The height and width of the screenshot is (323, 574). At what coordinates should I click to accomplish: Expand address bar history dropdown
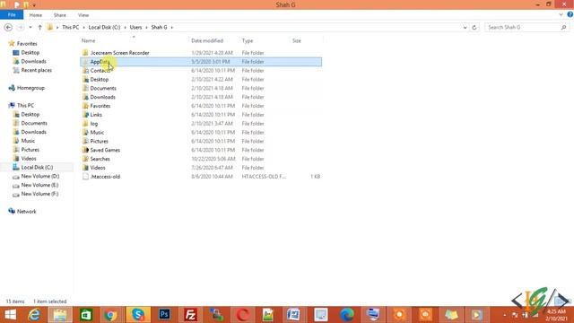[465, 28]
